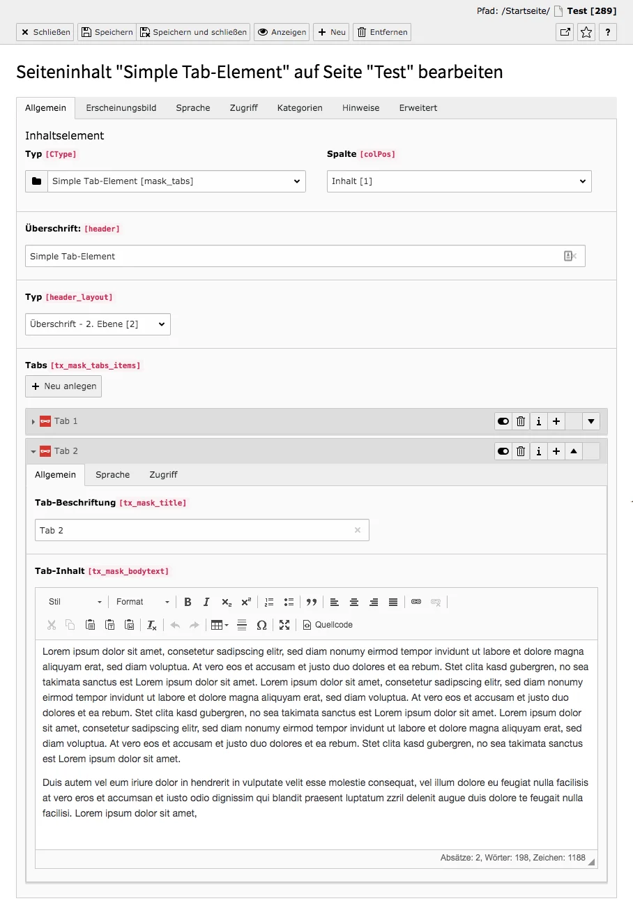The image size is (633, 901).
Task: Insert a hyperlink with the chain icon
Action: [415, 602]
